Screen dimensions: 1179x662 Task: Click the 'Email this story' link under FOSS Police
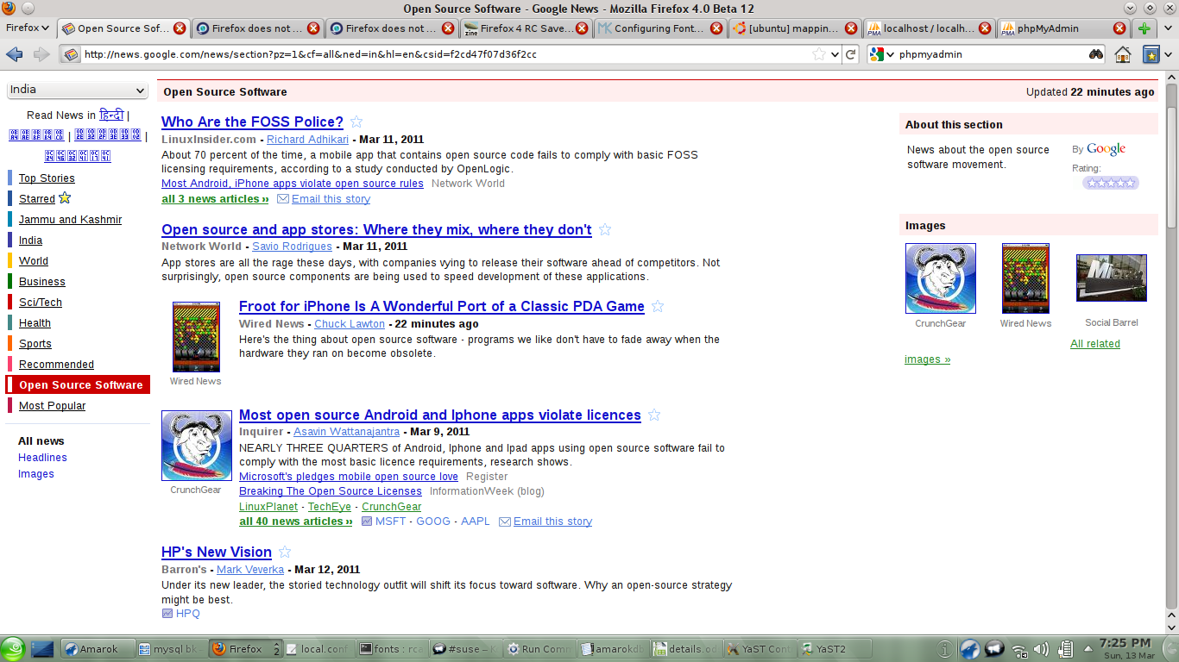point(331,199)
